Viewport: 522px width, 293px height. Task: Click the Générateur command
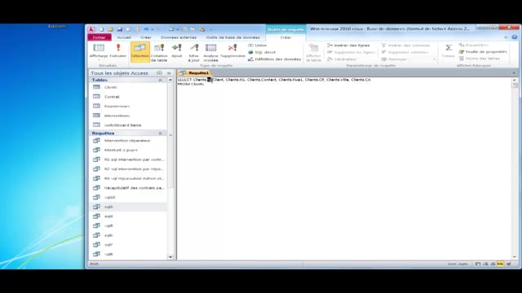(x=342, y=59)
